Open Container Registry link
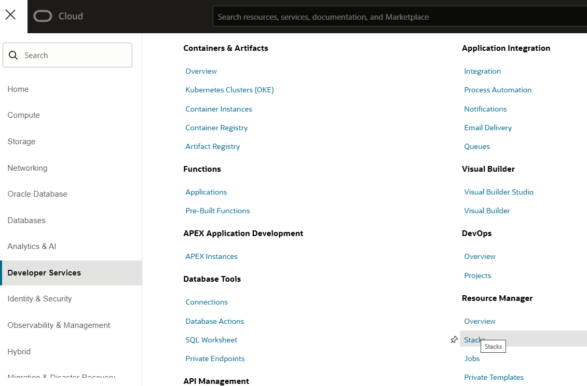 coord(216,128)
